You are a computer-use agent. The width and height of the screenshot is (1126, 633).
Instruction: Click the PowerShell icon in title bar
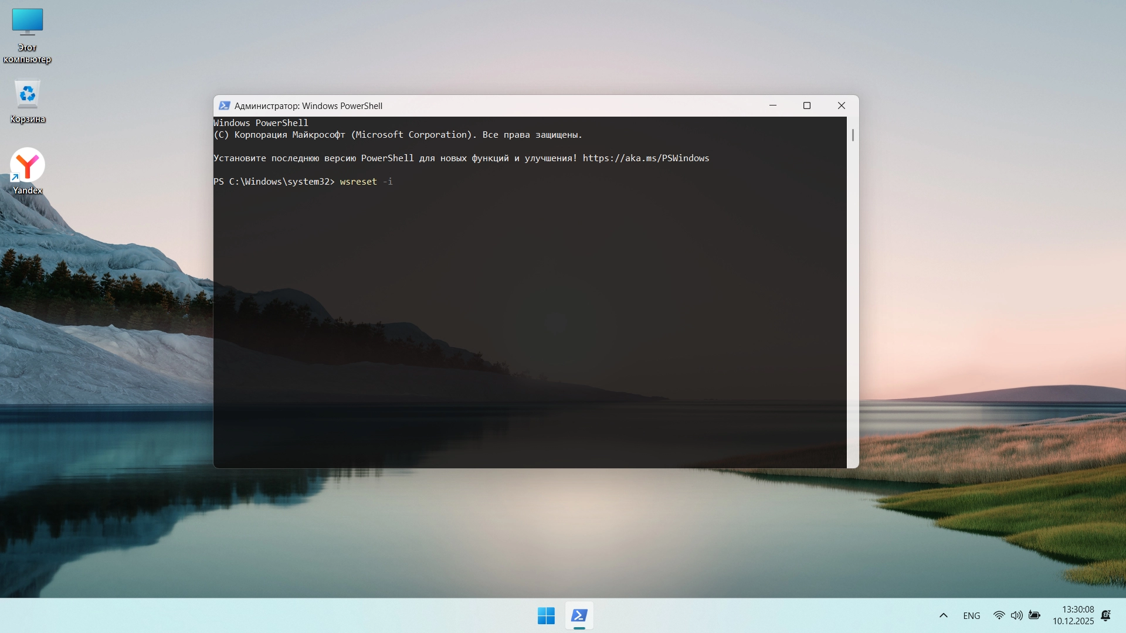click(224, 105)
